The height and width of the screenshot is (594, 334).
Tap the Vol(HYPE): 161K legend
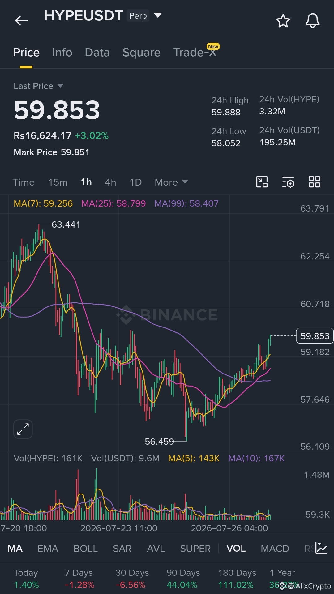pyautogui.click(x=48, y=458)
